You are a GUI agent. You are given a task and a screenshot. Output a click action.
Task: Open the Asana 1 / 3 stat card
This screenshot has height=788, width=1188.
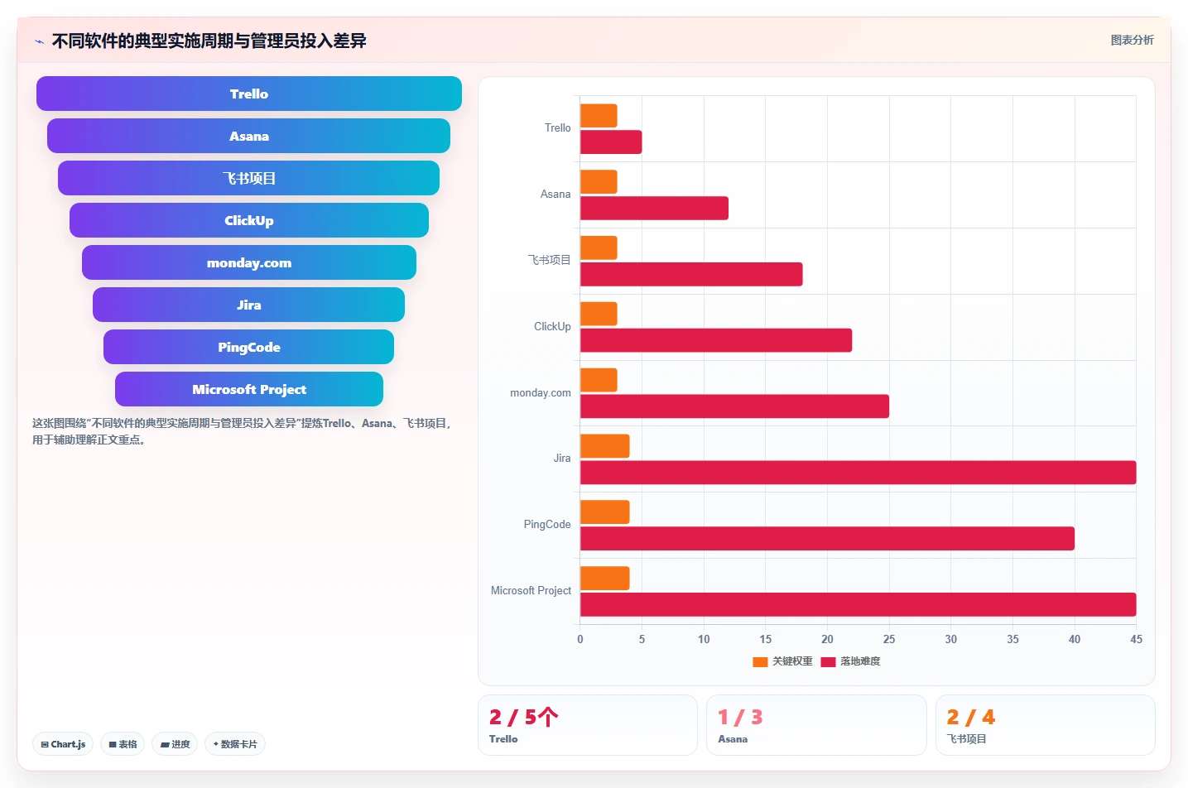click(816, 725)
